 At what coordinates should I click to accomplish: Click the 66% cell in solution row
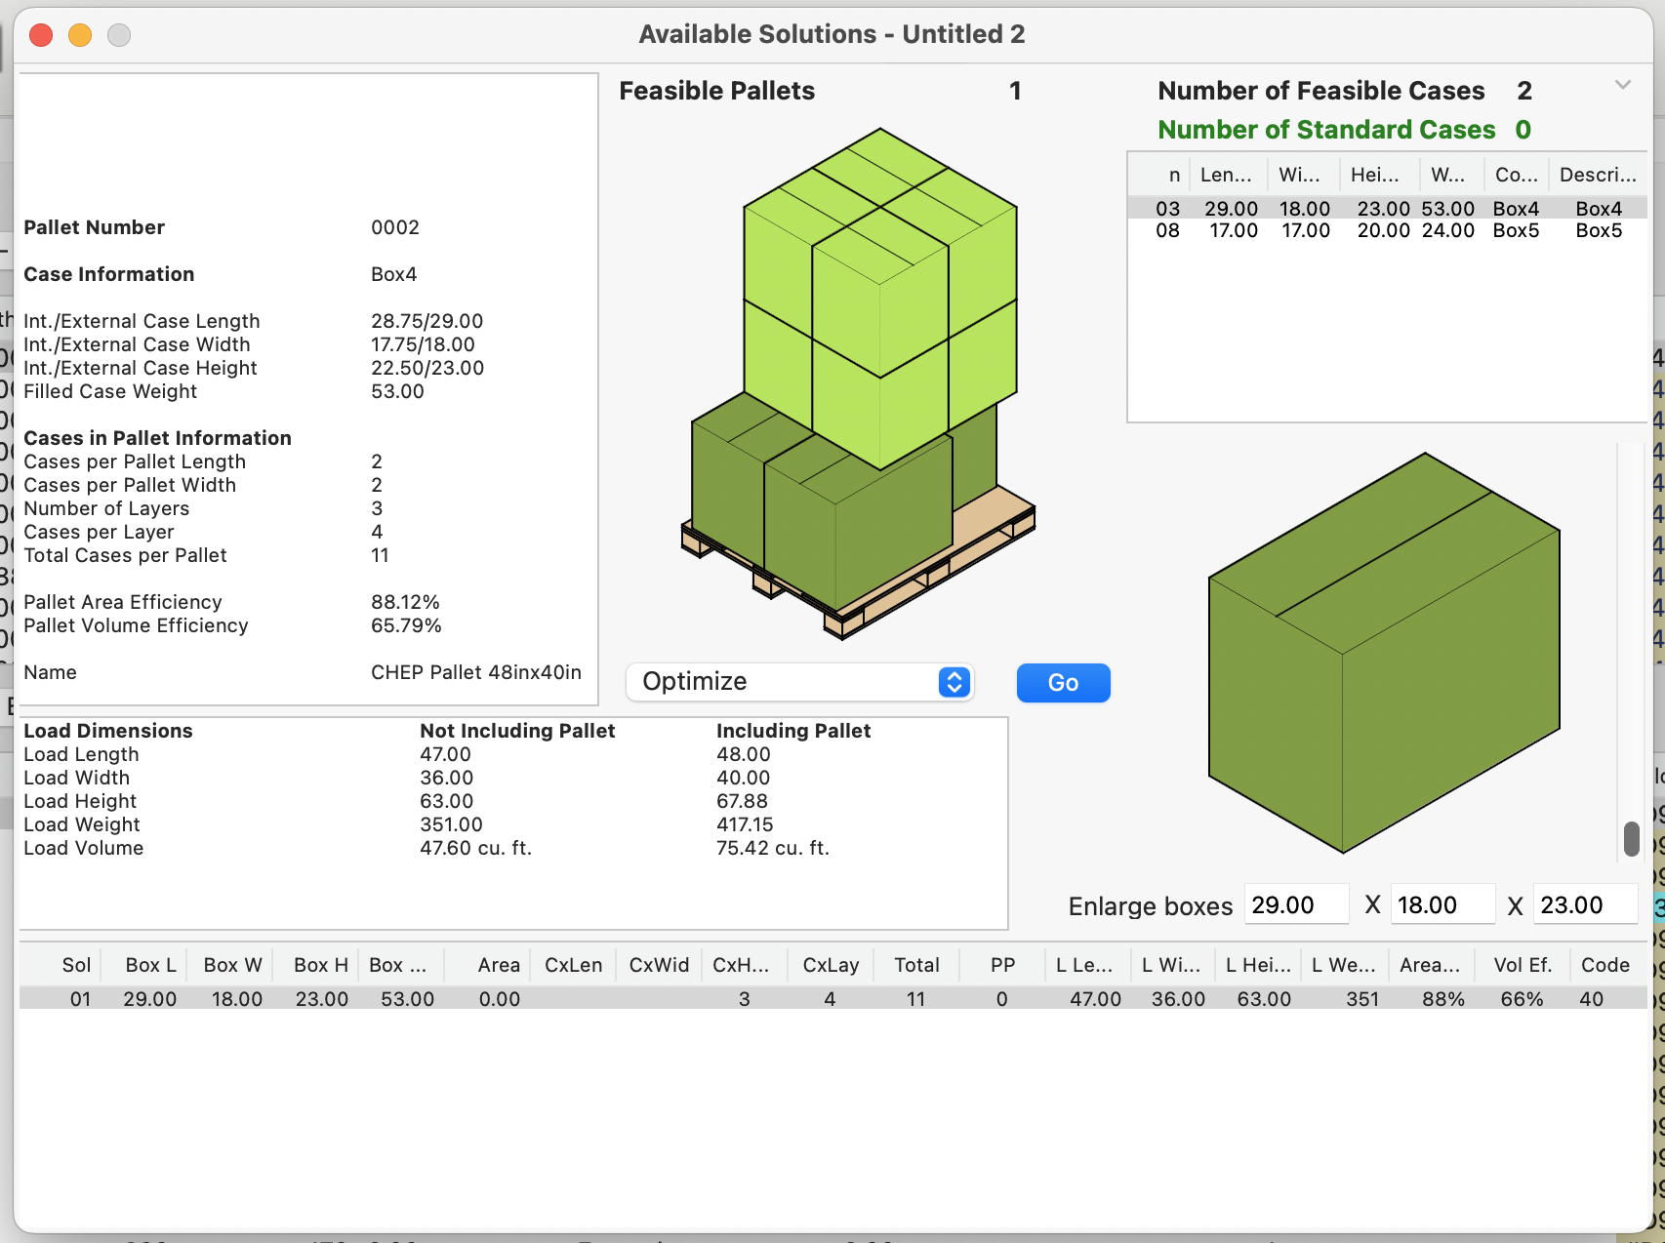(x=1522, y=999)
